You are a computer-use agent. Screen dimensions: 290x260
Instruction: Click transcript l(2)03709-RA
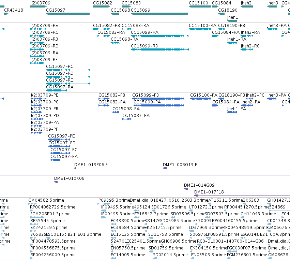tap(37, 56)
